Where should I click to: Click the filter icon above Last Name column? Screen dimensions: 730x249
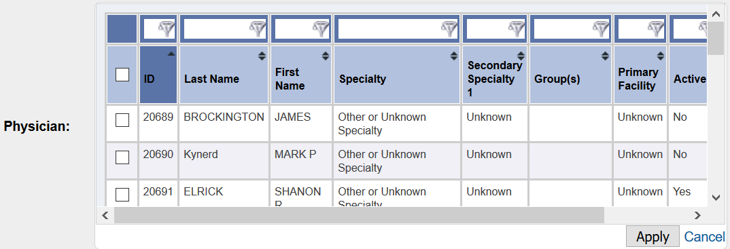(x=258, y=29)
